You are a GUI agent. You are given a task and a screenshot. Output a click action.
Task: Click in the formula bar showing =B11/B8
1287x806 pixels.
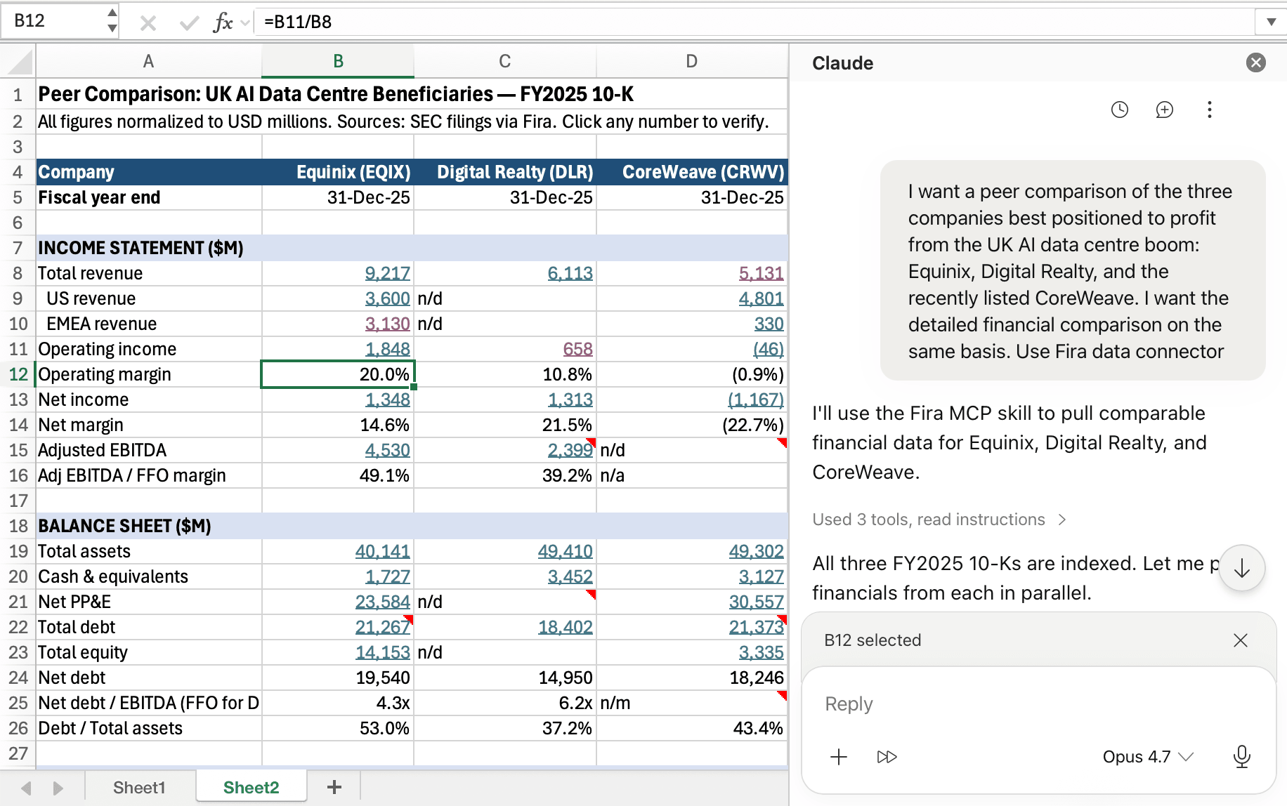pyautogui.click(x=755, y=22)
